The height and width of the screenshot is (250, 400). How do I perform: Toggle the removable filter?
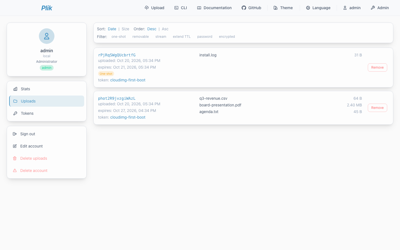tap(141, 37)
